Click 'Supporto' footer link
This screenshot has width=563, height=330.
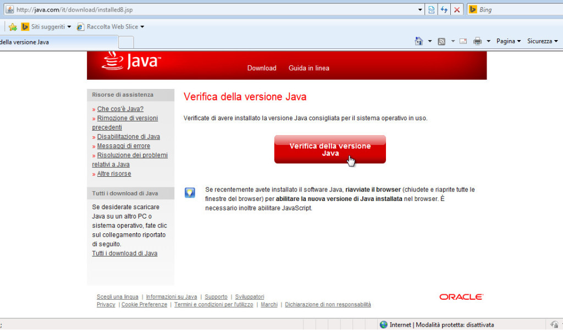pos(216,297)
